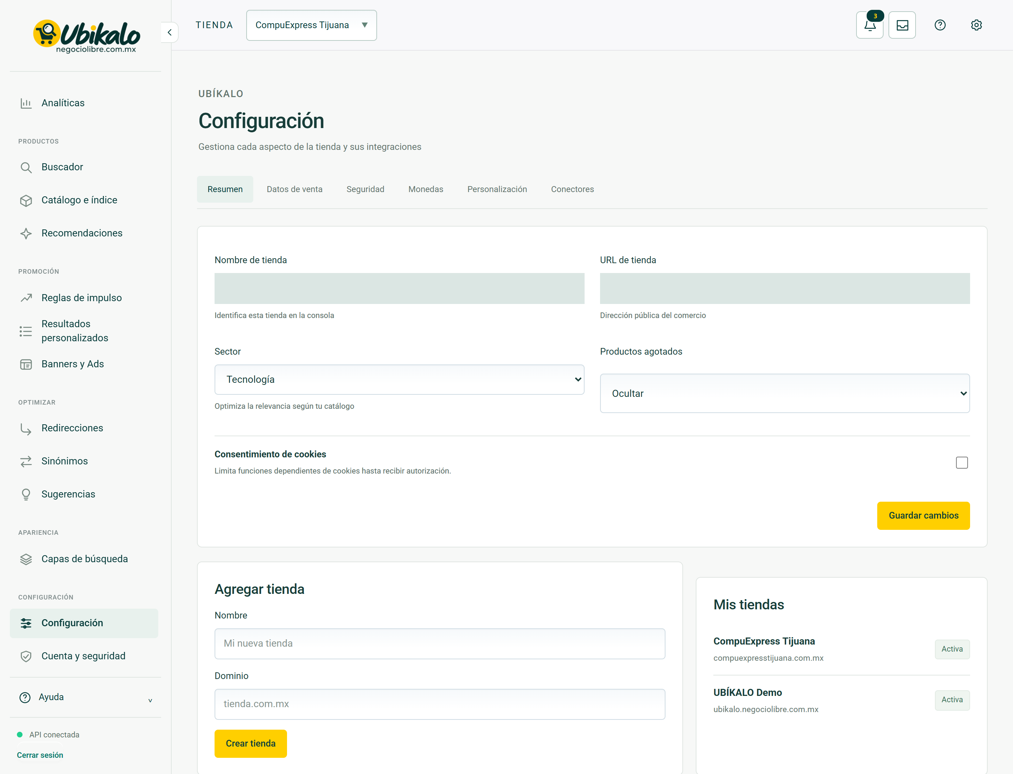Focus the Nombre de tienda field

coord(399,288)
